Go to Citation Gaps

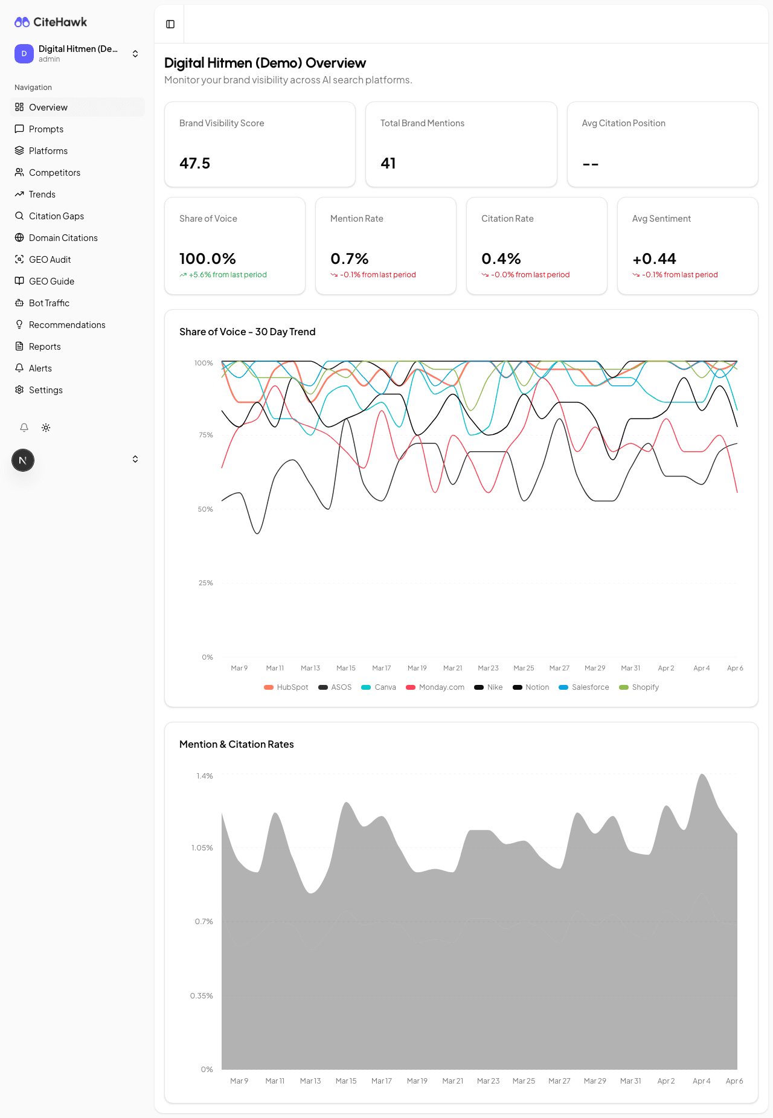pos(77,216)
